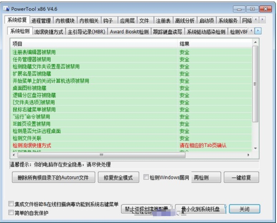
Task: Select row 开始菜单上的关闭计算机选项被禁用
Action: (x=131, y=81)
